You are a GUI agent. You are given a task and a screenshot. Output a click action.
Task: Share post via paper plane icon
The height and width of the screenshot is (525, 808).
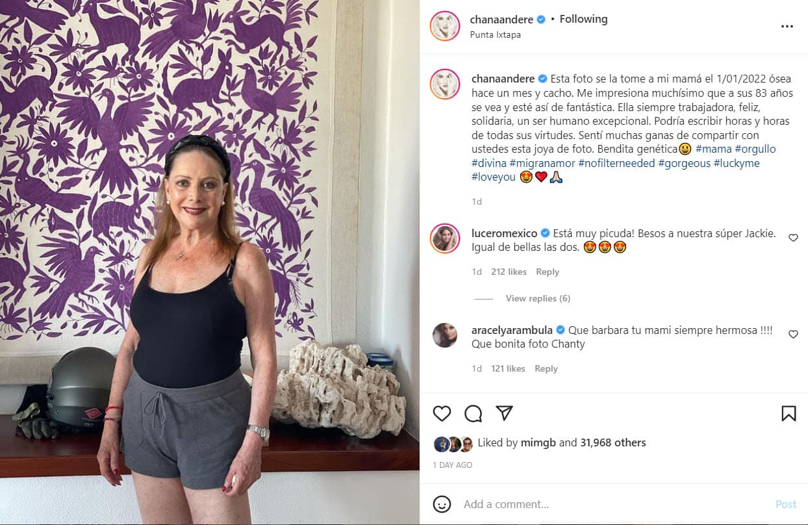click(x=505, y=413)
